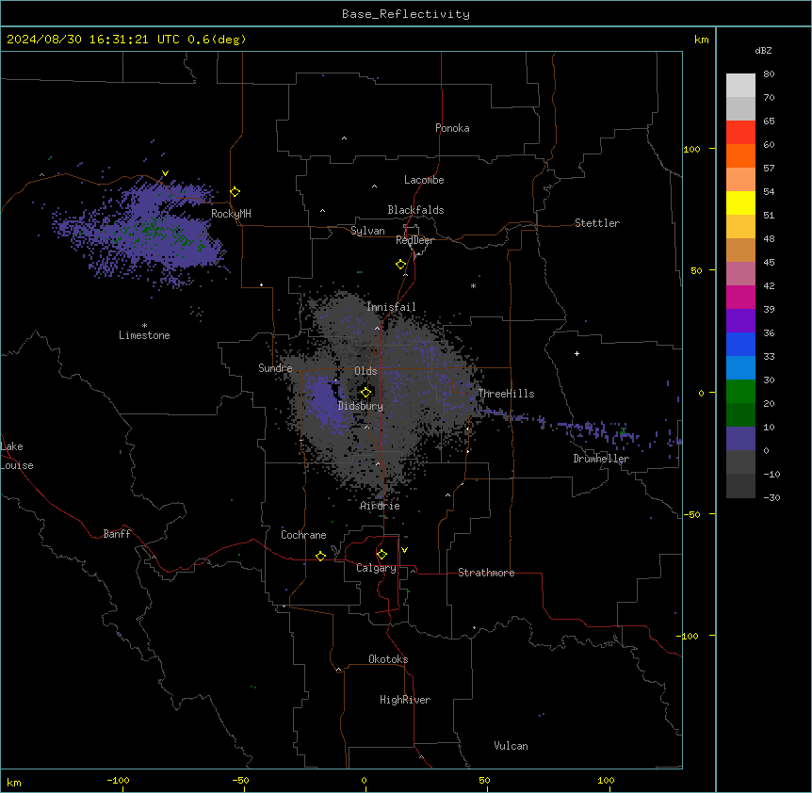The width and height of the screenshot is (812, 793).
Task: Click the white caret marker left of Lacombe
Action: 374,186
